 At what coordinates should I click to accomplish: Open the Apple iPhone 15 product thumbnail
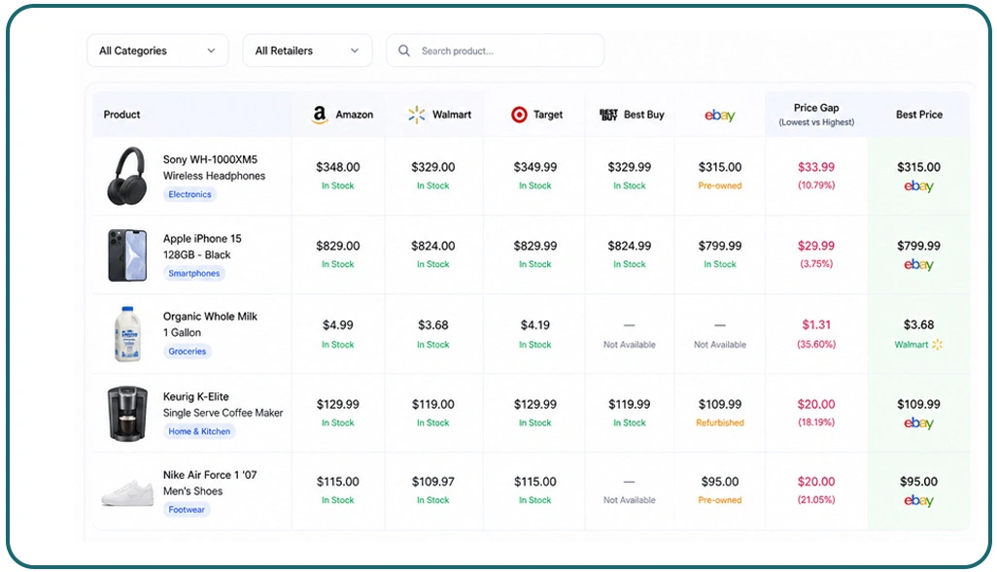(128, 254)
